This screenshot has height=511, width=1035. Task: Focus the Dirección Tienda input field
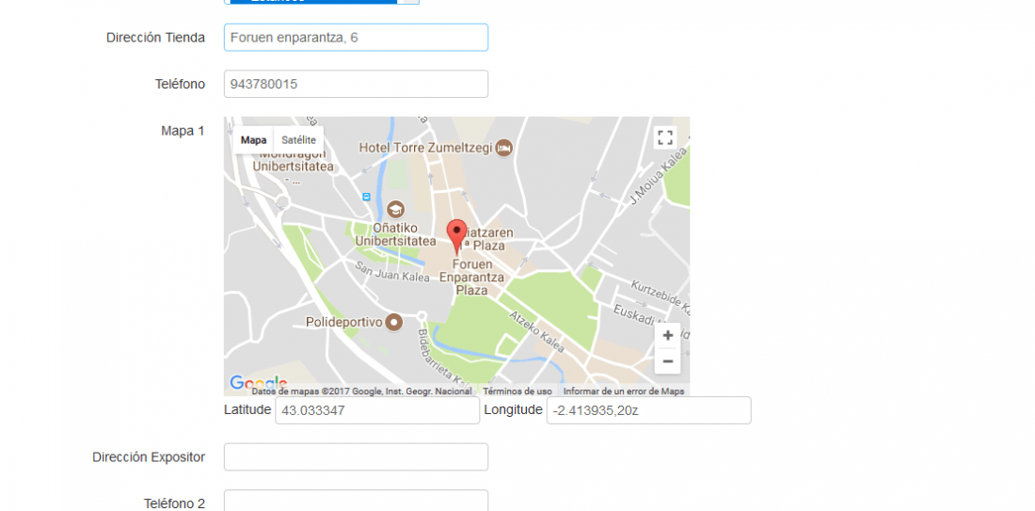tap(356, 38)
